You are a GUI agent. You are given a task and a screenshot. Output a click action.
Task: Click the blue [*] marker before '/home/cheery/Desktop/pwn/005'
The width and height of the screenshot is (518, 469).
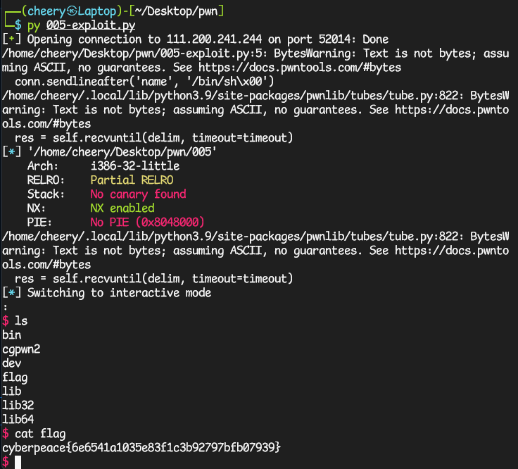[11, 152]
